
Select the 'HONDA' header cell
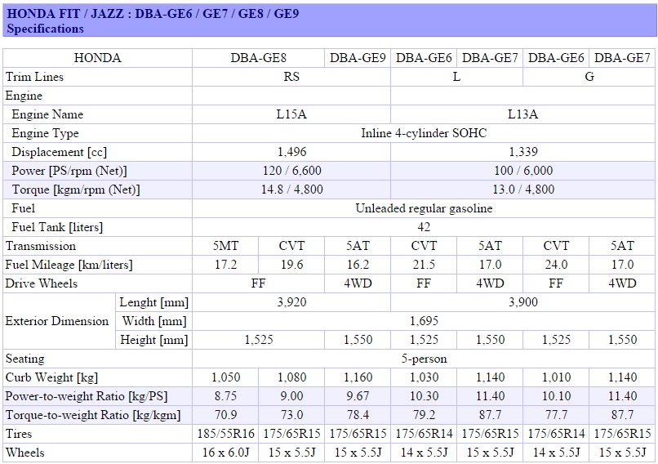coord(97,57)
